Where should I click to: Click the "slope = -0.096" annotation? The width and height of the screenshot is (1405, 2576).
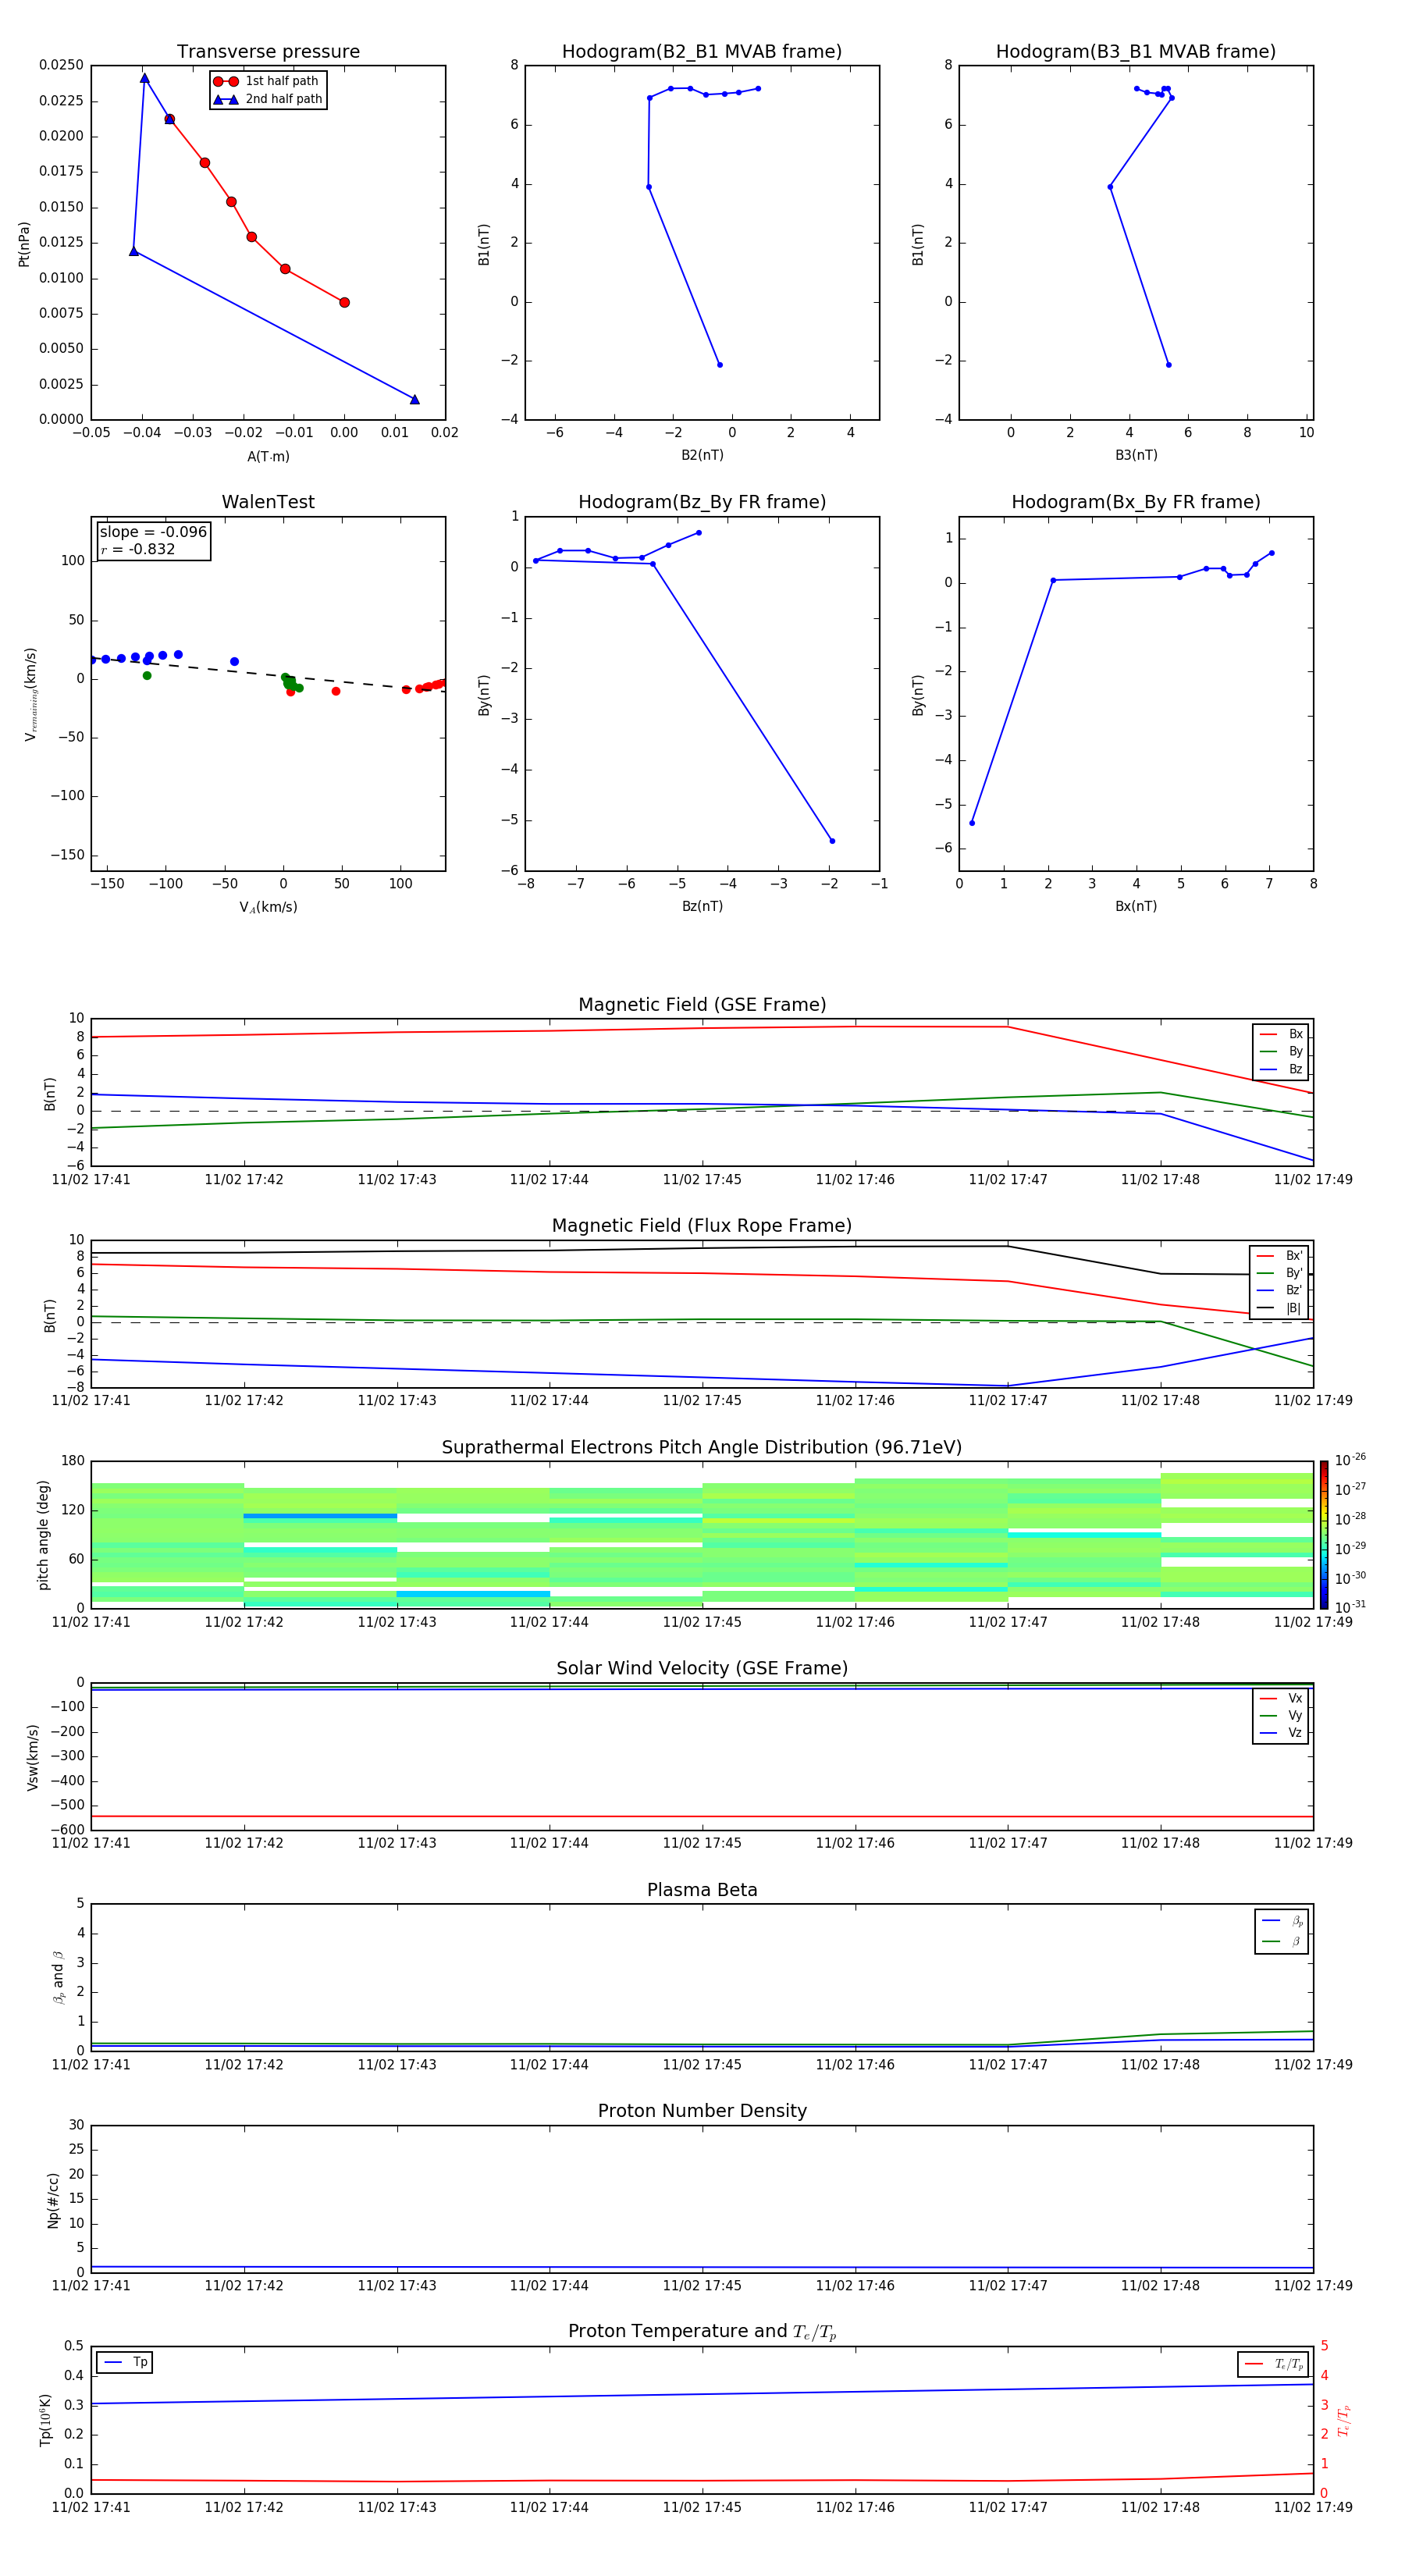click(x=153, y=532)
